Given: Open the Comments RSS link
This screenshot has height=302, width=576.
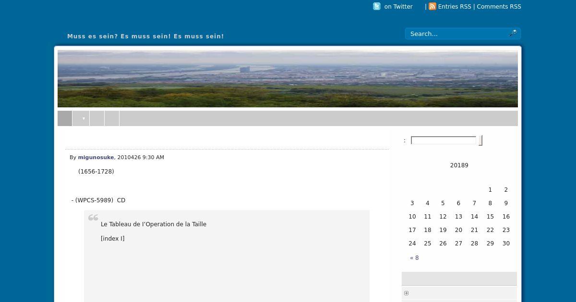Looking at the screenshot, I should pos(499,7).
